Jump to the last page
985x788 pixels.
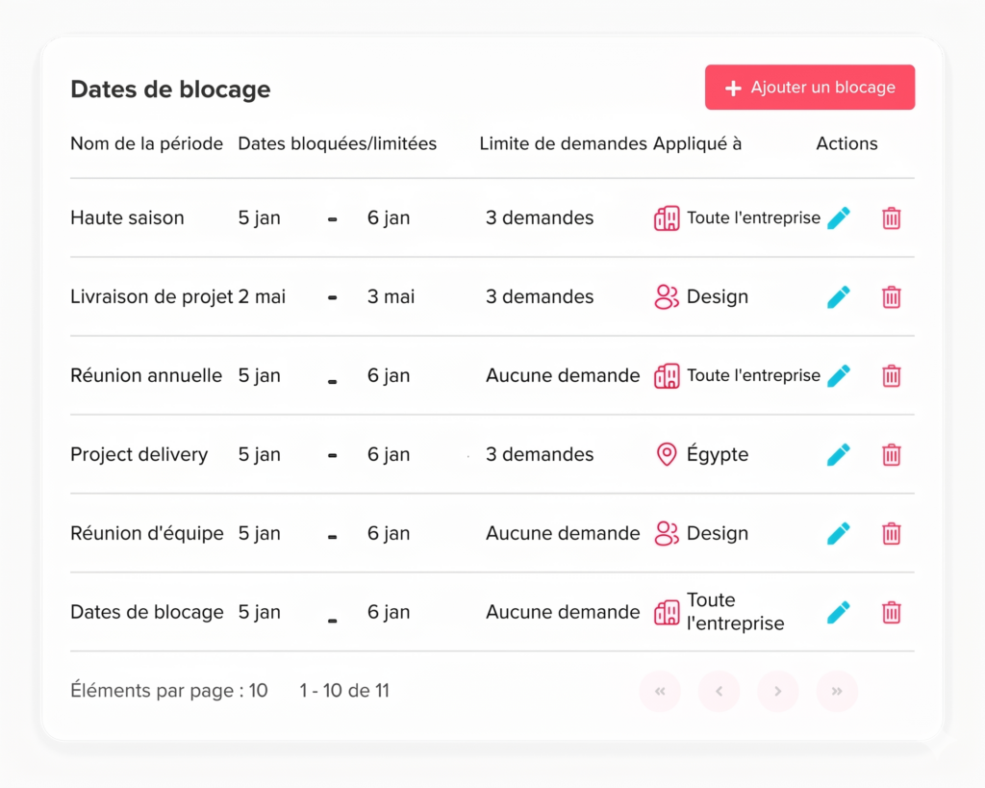point(837,691)
